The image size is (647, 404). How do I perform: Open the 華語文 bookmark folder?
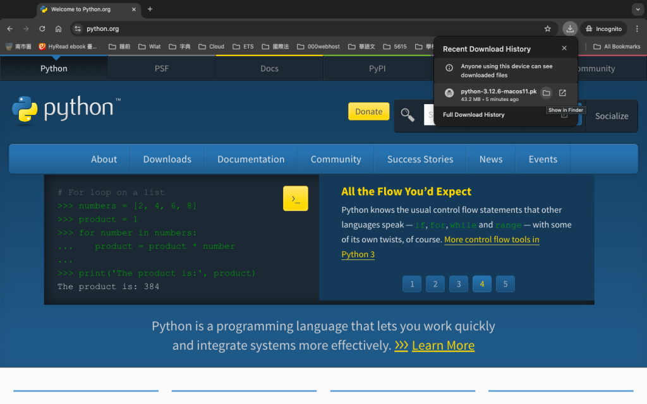point(361,47)
